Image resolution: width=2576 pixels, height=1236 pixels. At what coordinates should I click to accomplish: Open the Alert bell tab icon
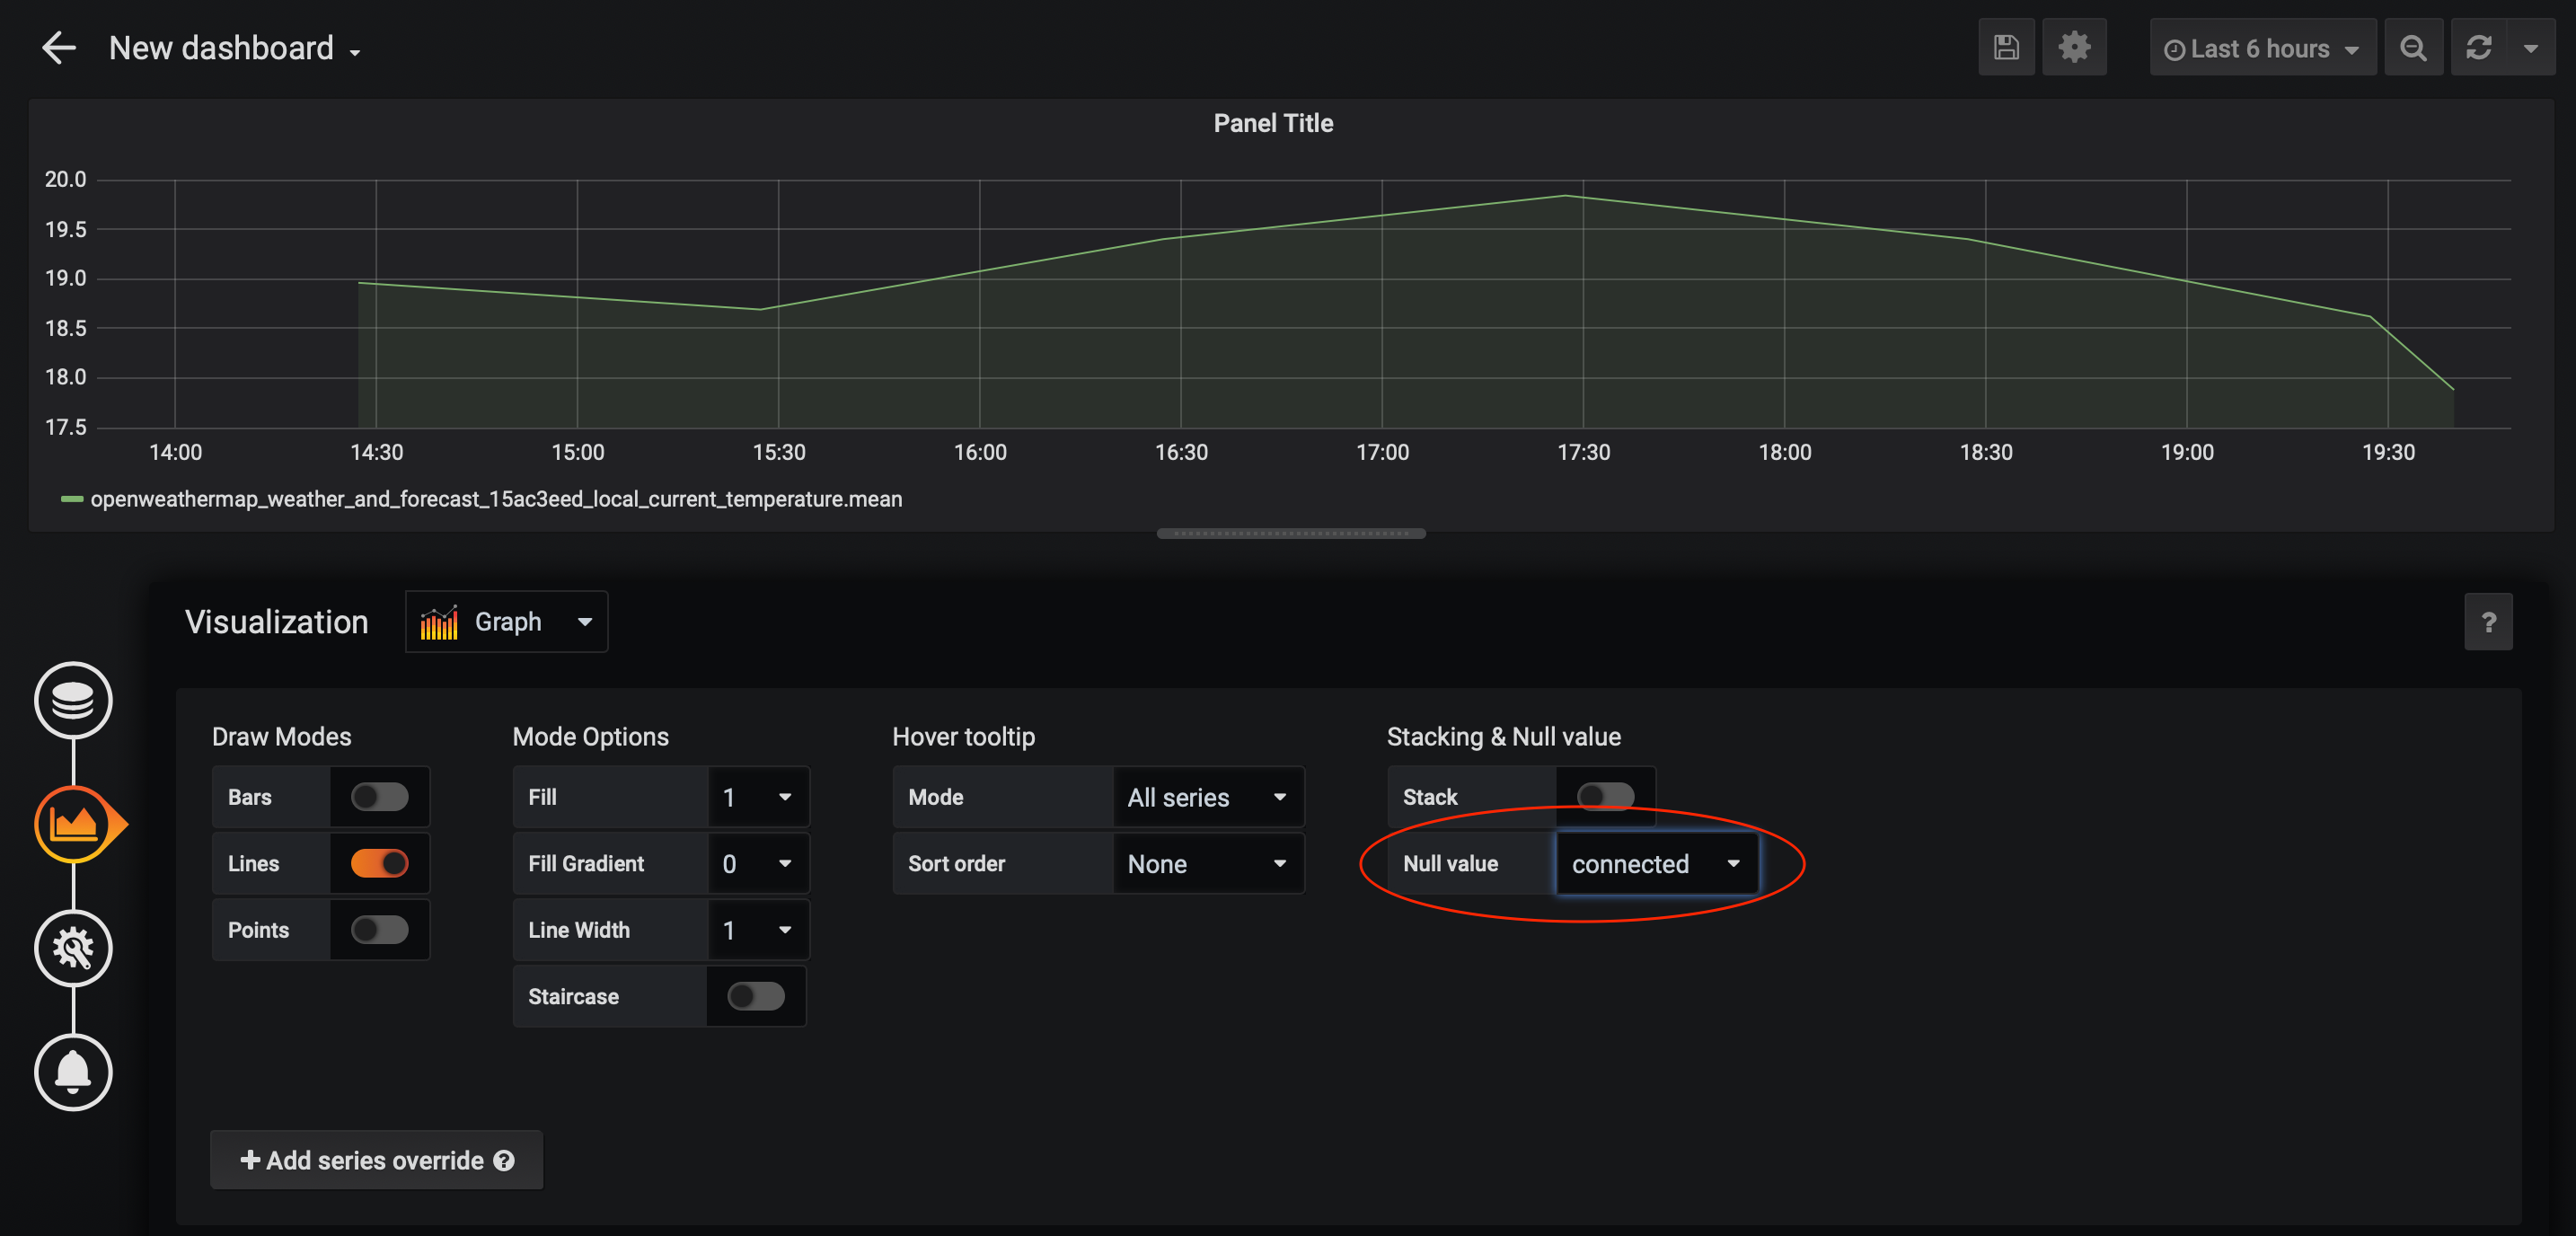(x=73, y=1072)
